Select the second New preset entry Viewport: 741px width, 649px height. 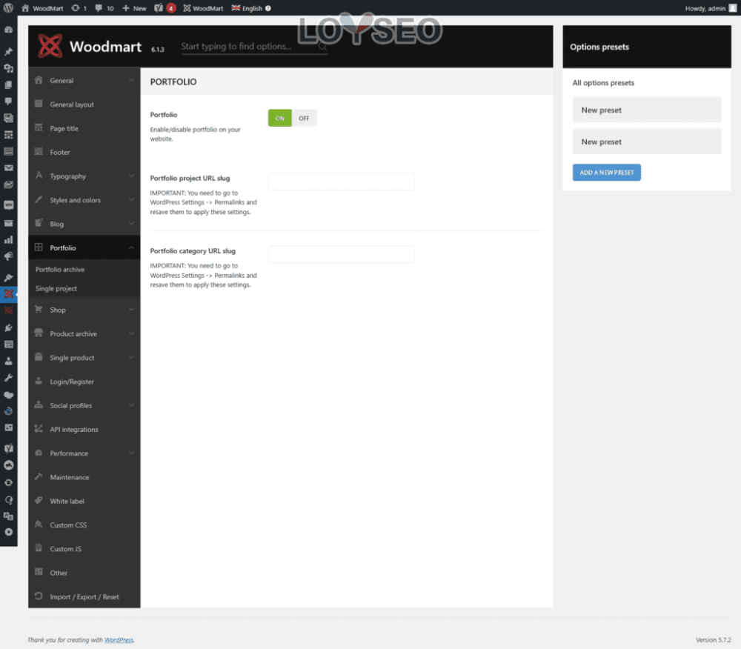coord(646,142)
